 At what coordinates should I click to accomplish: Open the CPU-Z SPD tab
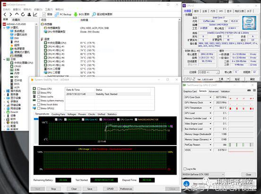221,11
